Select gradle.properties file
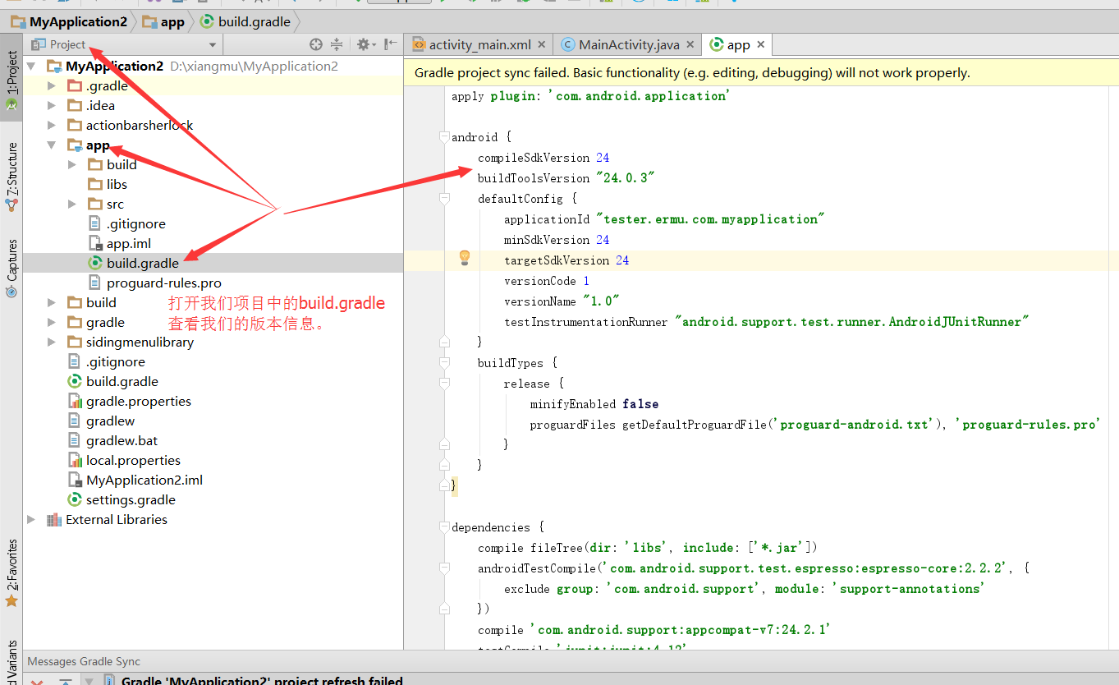Viewport: 1119px width, 685px height. 139,401
